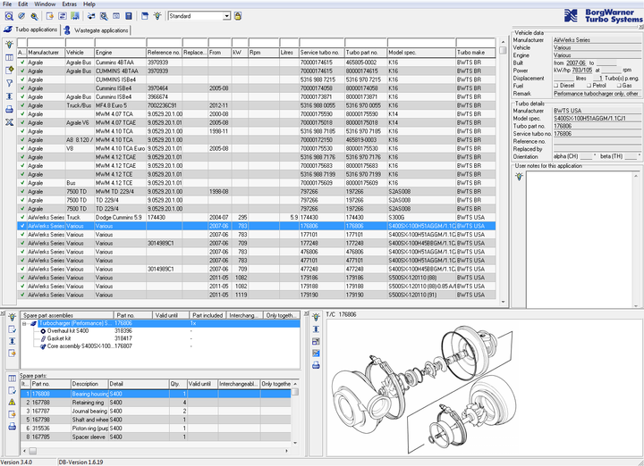Click the wrench search tool icon
Image resolution: width=644 pixels, height=466 pixels.
[34, 16]
